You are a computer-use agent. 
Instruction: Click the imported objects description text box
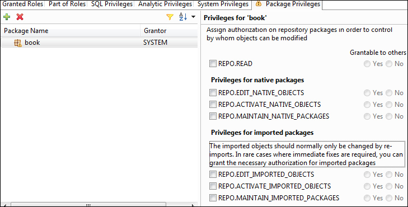(307, 154)
